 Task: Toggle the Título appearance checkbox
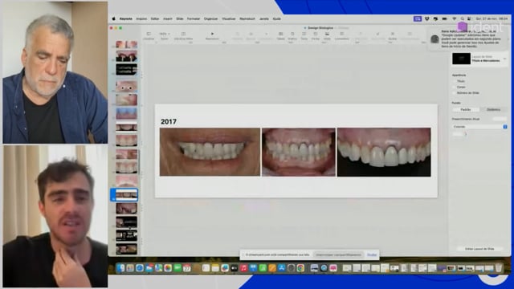[455, 81]
